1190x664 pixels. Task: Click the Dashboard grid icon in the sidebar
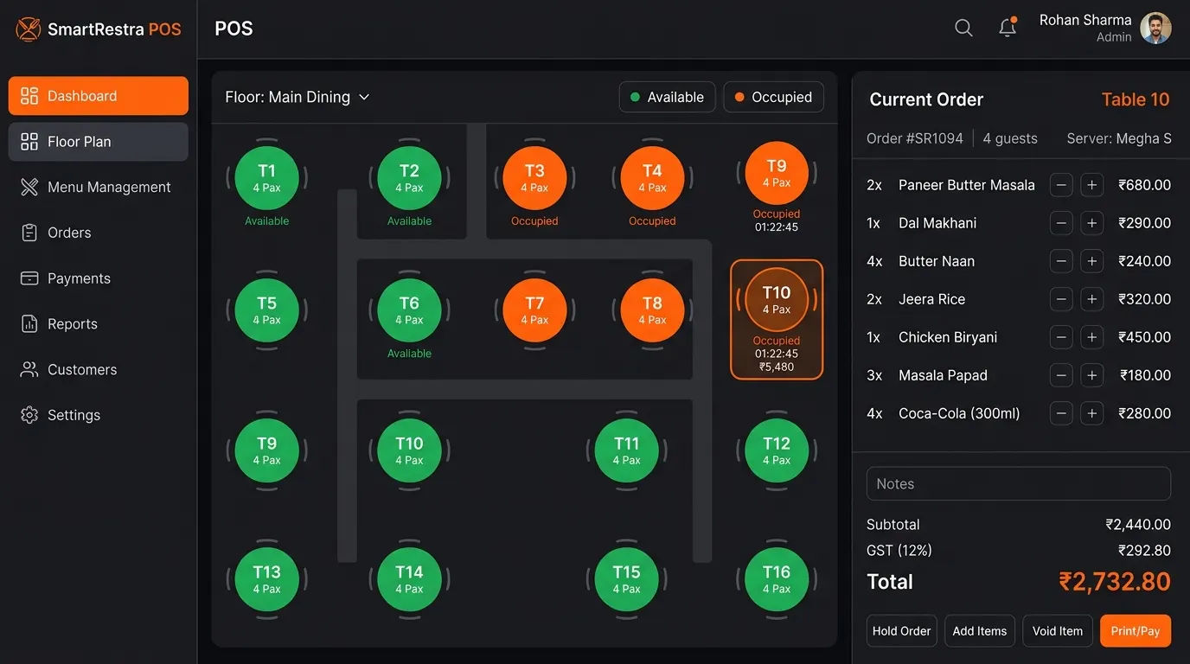click(29, 96)
